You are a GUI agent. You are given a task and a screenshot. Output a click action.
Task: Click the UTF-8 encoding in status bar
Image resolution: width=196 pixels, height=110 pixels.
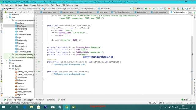161,103
